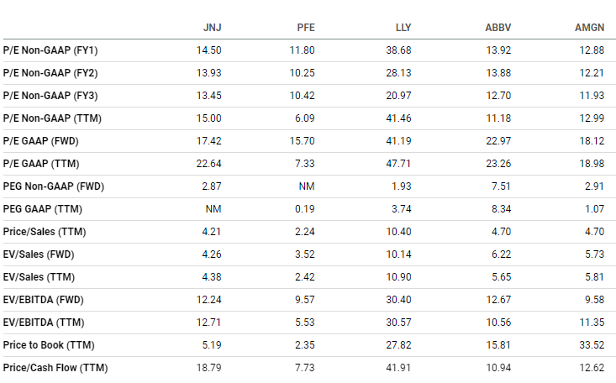Select AMGN's Price to Book value 33.52
The image size is (616, 383).
tap(592, 345)
